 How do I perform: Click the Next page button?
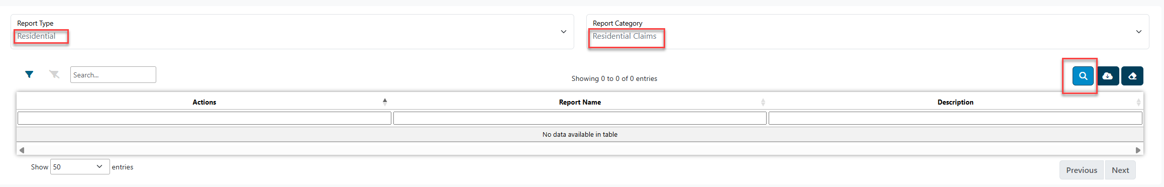pos(1120,170)
